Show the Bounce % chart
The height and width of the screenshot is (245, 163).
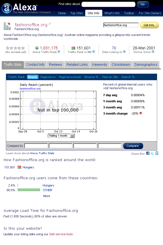[91, 77]
